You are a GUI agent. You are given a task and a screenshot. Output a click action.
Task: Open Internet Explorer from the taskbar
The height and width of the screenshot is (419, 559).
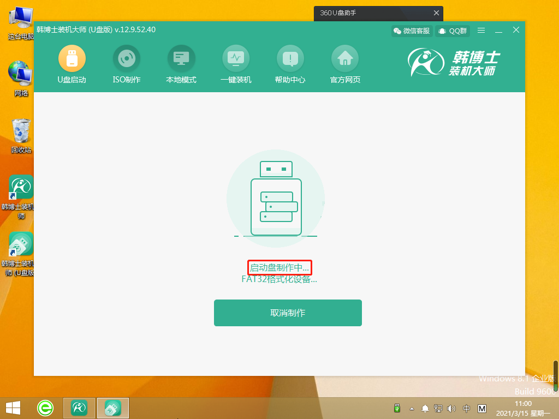[x=45, y=408]
